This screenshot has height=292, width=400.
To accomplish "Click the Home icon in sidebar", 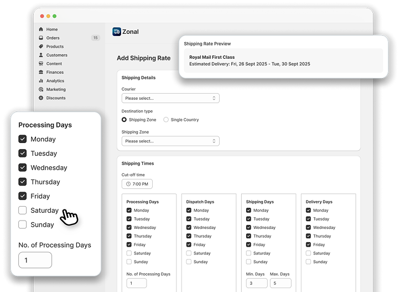I will 41,29.
